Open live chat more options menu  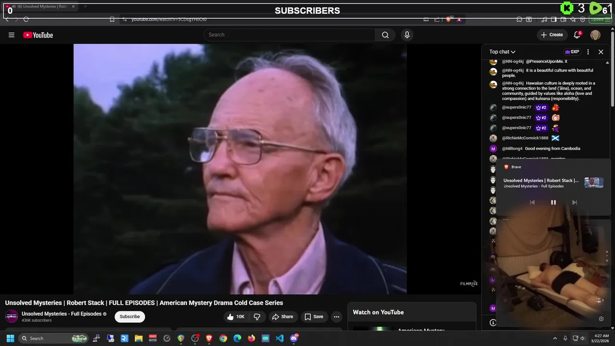point(588,52)
